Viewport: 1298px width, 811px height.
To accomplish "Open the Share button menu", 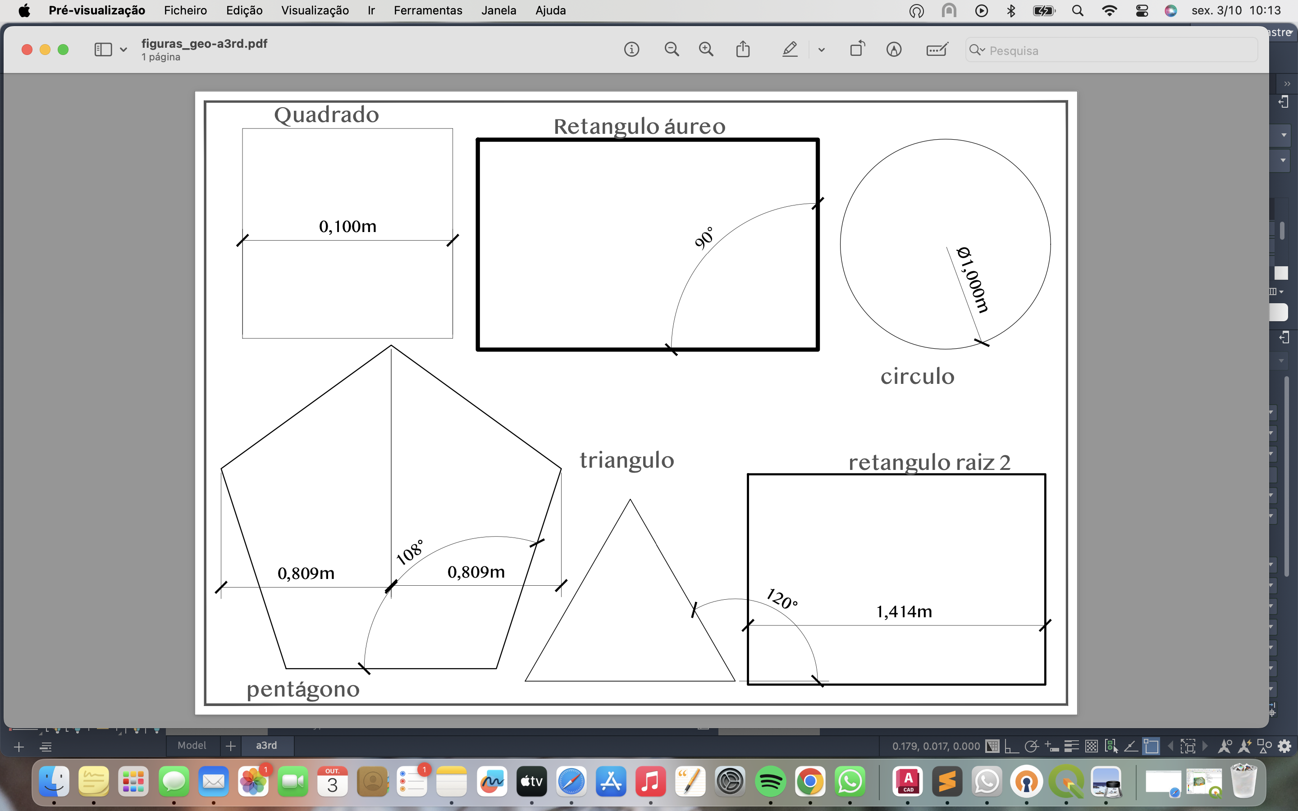I will (x=743, y=50).
